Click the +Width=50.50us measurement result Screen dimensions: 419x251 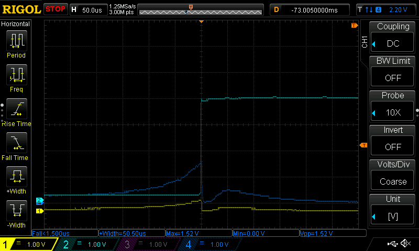coord(132,234)
